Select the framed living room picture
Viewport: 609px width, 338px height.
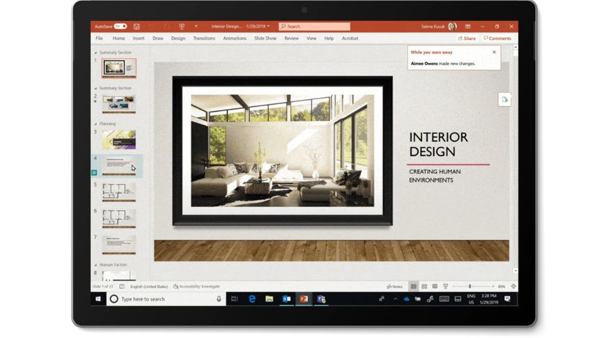(282, 151)
